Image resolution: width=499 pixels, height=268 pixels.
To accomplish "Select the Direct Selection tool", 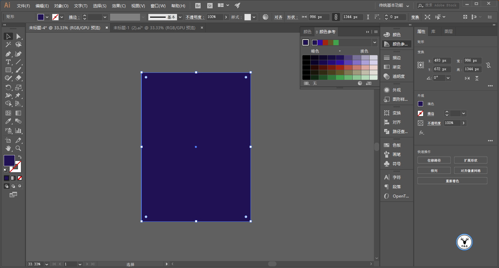I will (19, 36).
